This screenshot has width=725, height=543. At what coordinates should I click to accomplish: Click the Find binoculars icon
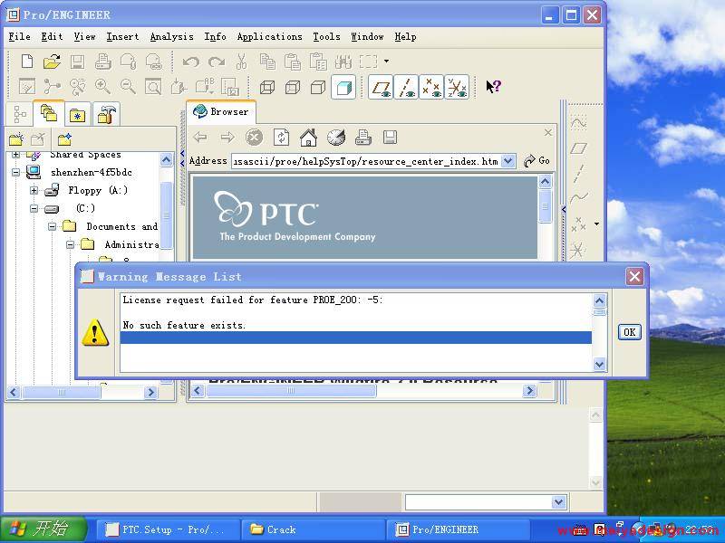pos(343,62)
